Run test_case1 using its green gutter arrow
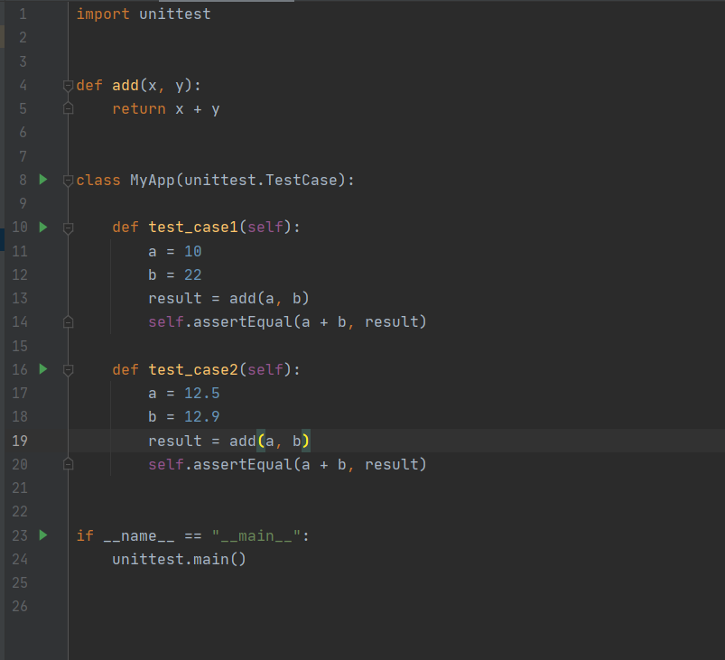 [x=42, y=227]
